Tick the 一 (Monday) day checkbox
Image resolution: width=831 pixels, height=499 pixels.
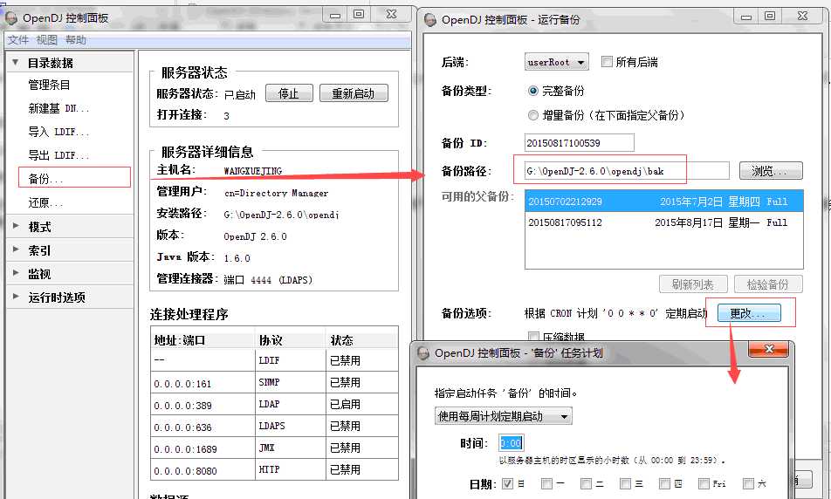[x=546, y=483]
